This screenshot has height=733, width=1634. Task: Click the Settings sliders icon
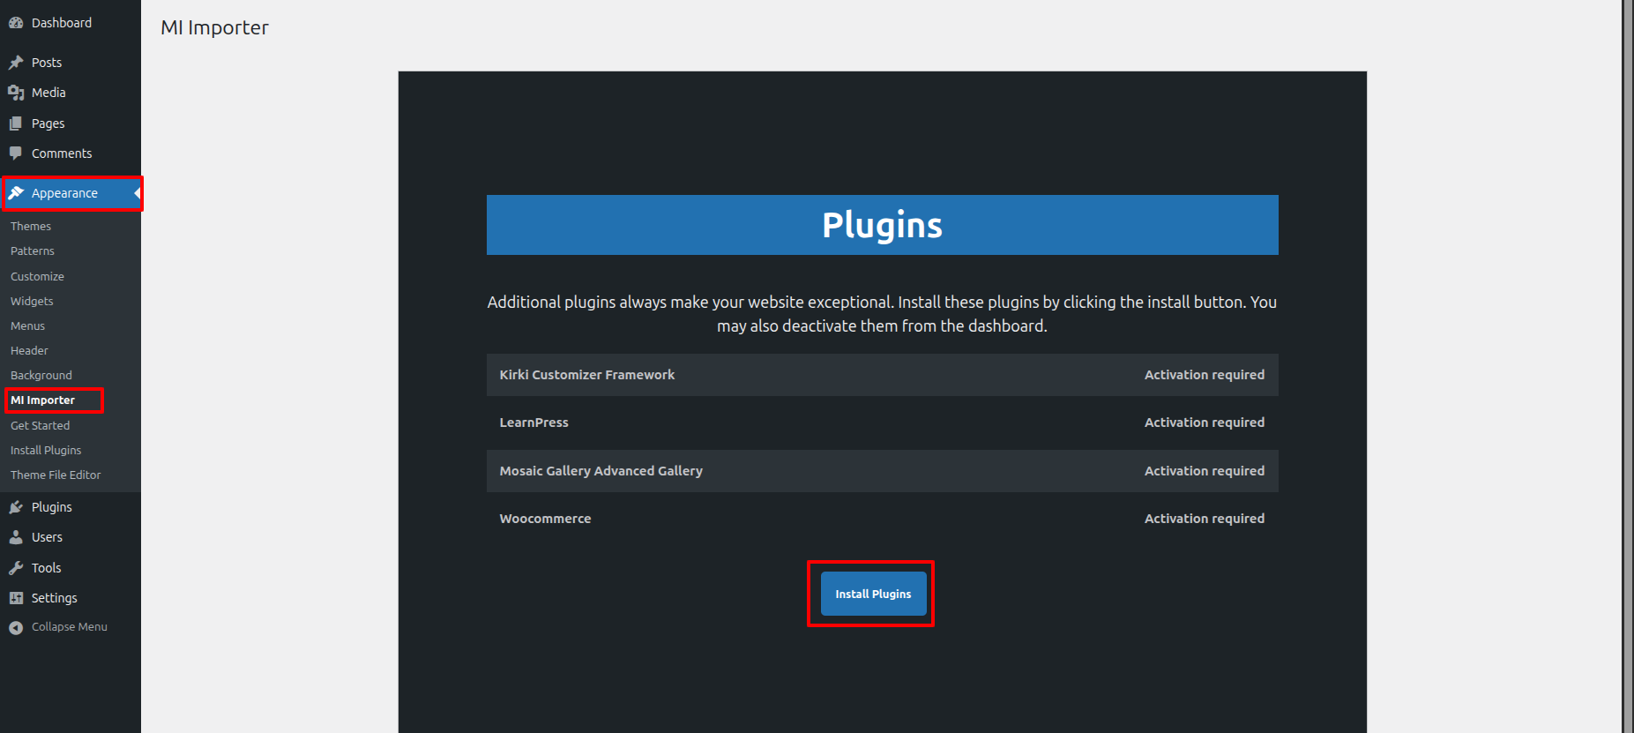pos(16,598)
